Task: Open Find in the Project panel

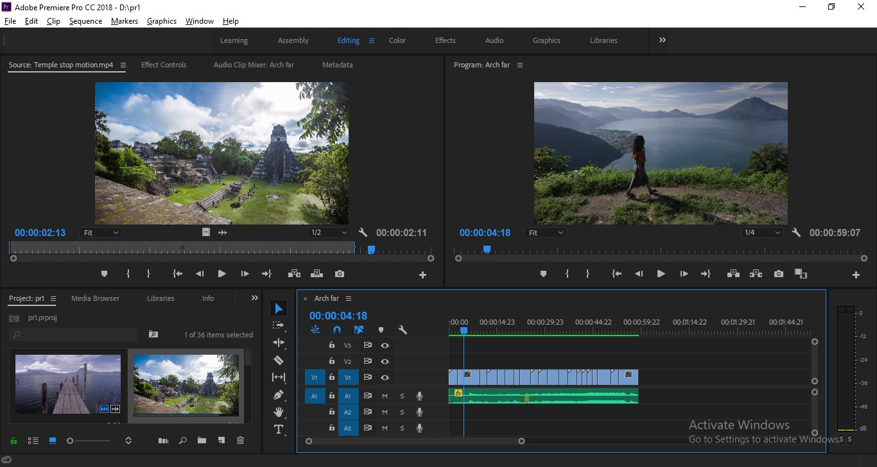Action: coord(183,441)
